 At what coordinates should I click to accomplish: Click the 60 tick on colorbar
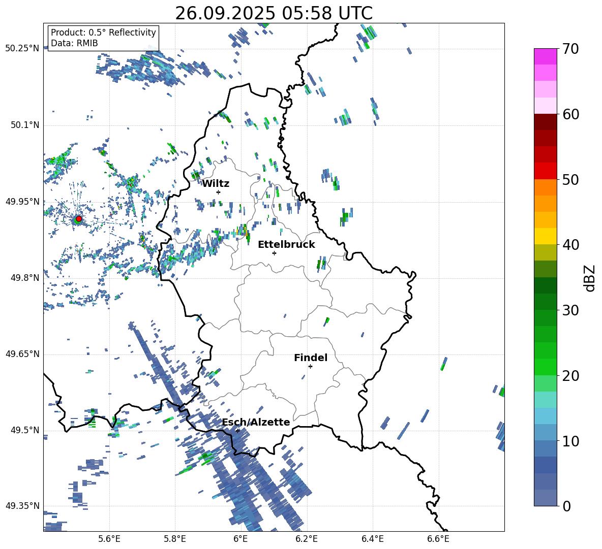[x=570, y=114]
